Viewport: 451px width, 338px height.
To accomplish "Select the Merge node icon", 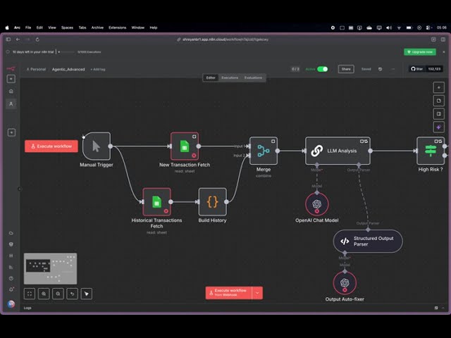I will click(x=263, y=151).
